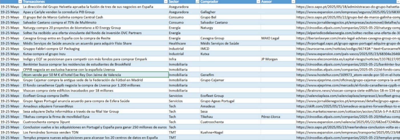
Task: Select the IMCD buyer cell
Action: (x=230, y=48)
